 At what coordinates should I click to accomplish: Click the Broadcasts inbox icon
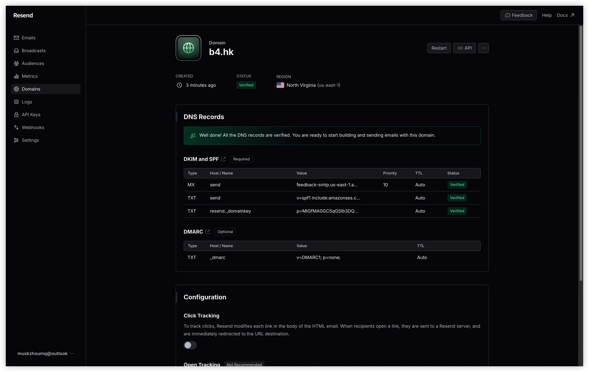point(16,51)
